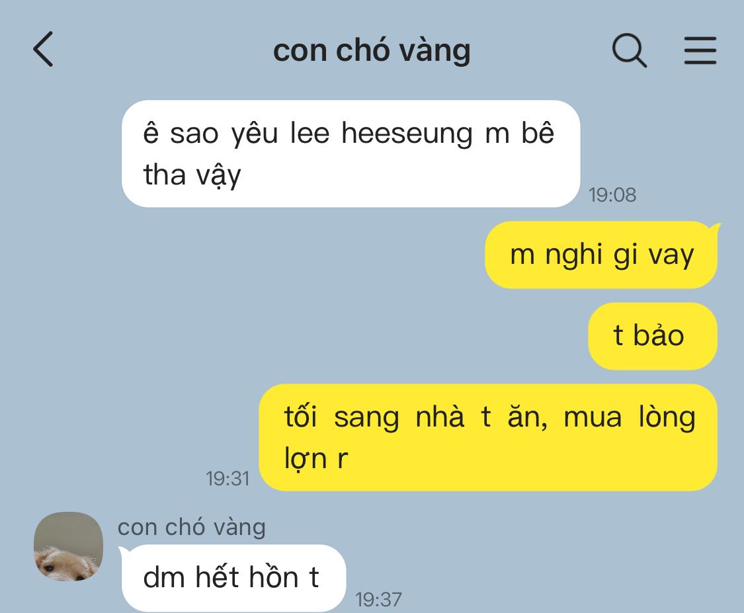Select the white bubble 'dm hết hồn t'

233,578
